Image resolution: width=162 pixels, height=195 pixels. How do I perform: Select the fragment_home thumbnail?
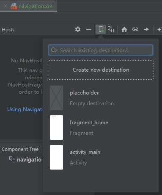[x=56, y=128]
